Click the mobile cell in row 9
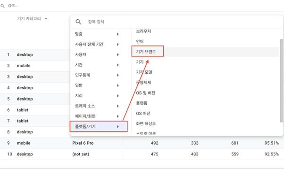This screenshot has height=169, width=284. 24,143
